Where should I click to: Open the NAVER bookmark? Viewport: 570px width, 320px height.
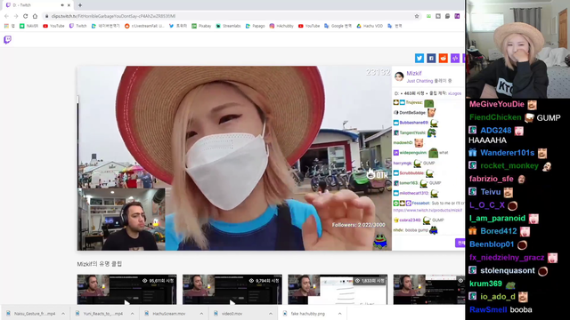click(x=28, y=26)
